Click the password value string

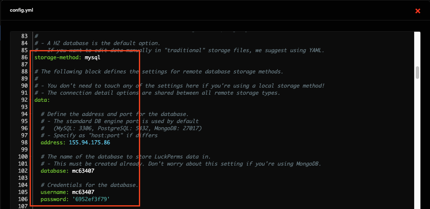(x=91, y=199)
